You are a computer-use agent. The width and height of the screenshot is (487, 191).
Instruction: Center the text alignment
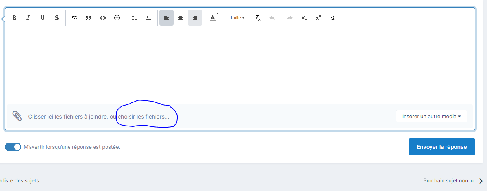pos(181,18)
